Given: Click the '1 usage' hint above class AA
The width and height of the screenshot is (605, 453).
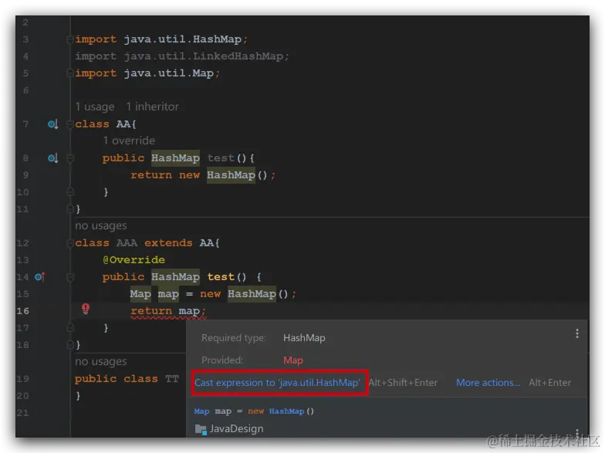Looking at the screenshot, I should [x=95, y=106].
